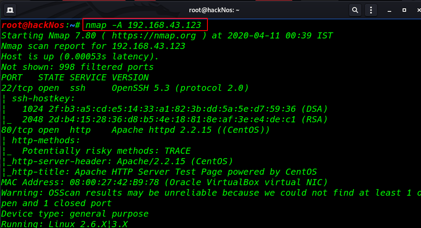Click 'Apache httpd 2.2.15 ((CentOS))' version text

191,130
